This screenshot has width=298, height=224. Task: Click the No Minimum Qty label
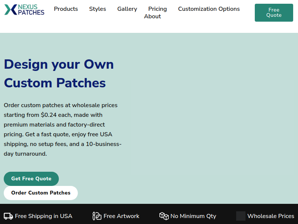(193, 216)
